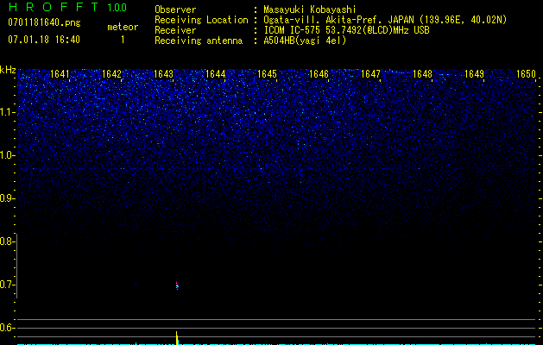Click the 1645 time marker

click(267, 74)
